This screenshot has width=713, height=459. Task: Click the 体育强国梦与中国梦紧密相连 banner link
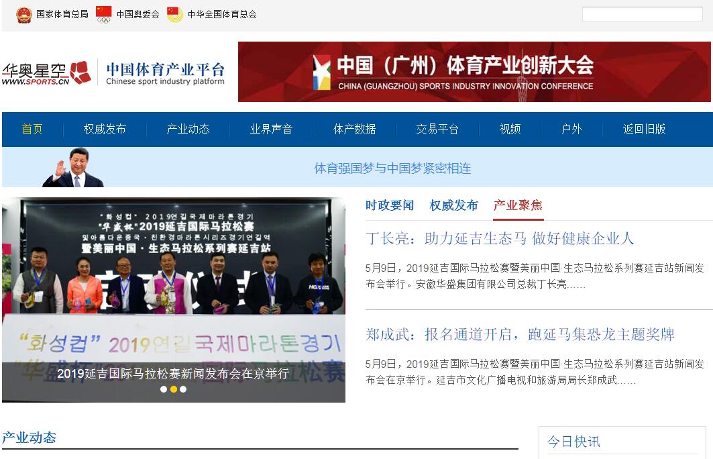coord(392,169)
